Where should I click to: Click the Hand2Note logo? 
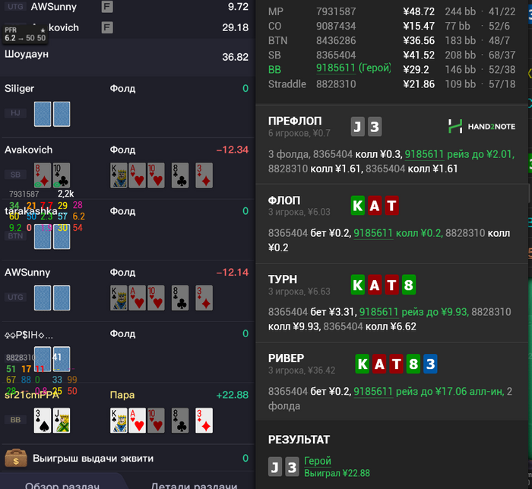[481, 126]
